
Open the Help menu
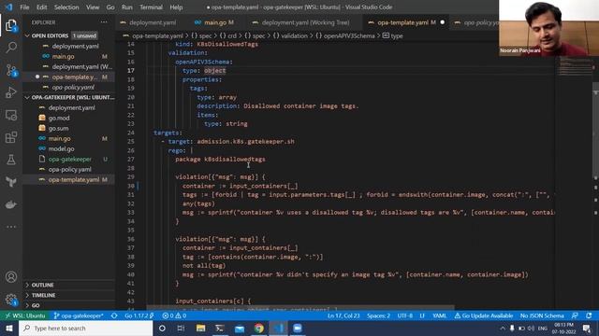176,7
